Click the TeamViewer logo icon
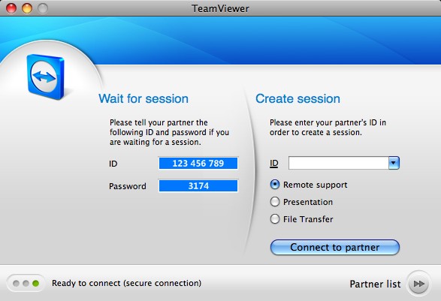The image size is (441, 301). pos(46,77)
